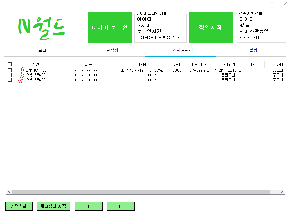Open the 로그 tab
This screenshot has width=292, height=220.
tap(42, 50)
